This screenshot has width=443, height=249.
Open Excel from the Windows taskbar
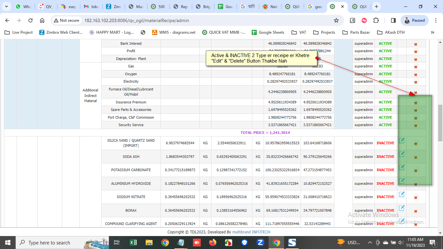133,243
